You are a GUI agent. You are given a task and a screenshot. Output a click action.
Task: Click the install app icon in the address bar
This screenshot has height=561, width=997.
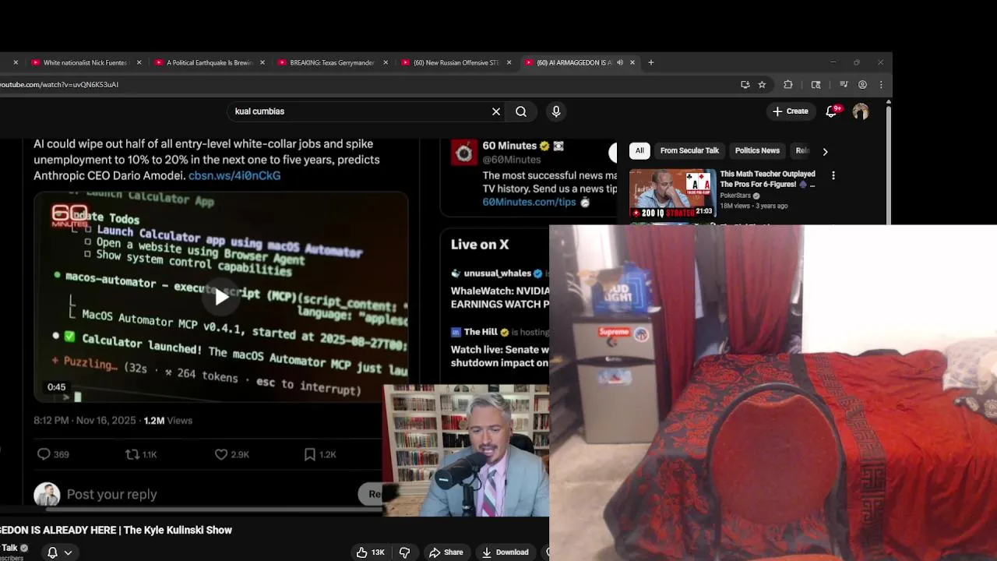[x=745, y=84]
